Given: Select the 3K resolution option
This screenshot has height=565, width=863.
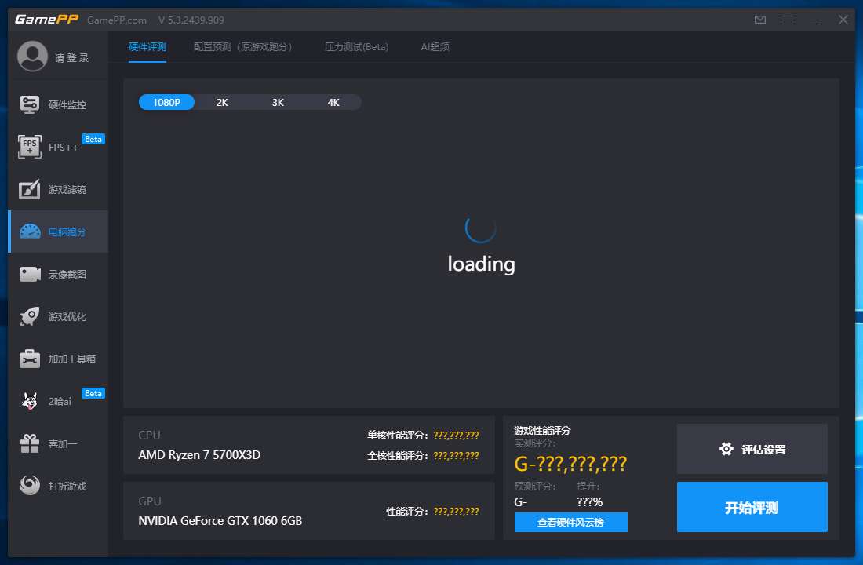Looking at the screenshot, I should [x=278, y=103].
